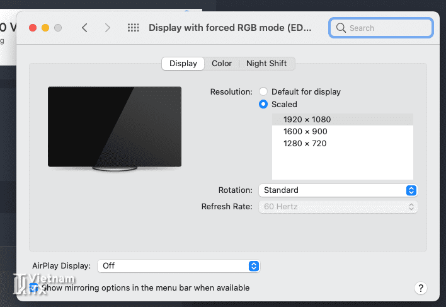Open the show-all preferences grid

133,28
